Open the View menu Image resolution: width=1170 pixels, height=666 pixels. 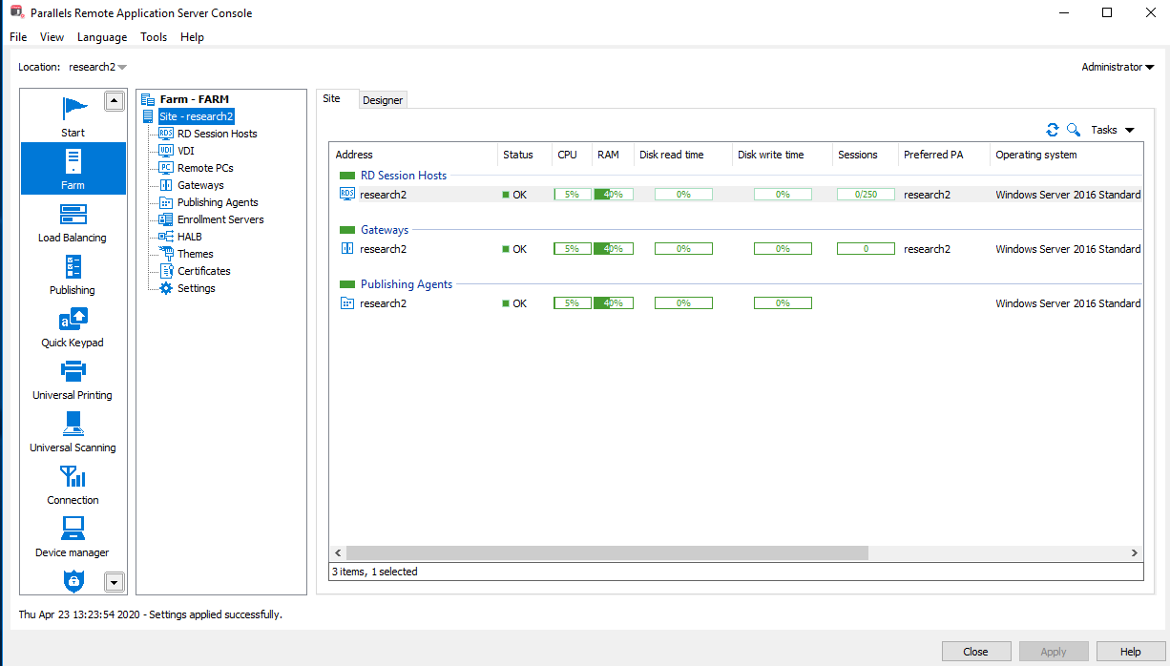[x=52, y=37]
